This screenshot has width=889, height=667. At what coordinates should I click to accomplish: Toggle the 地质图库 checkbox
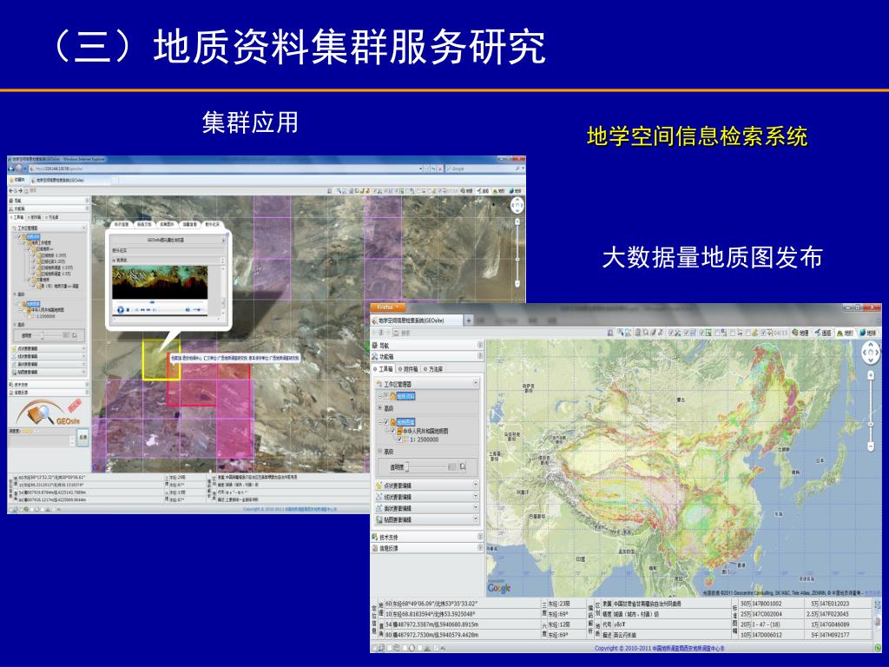(x=386, y=422)
